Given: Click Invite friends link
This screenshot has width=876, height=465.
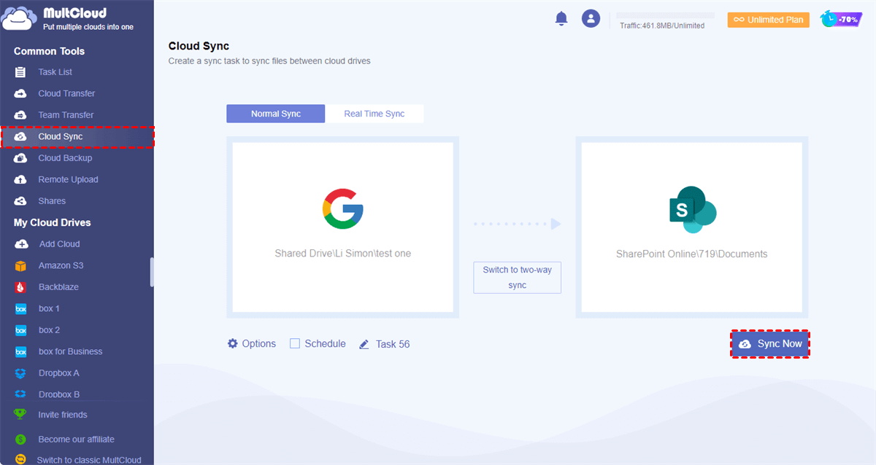Looking at the screenshot, I should point(63,415).
